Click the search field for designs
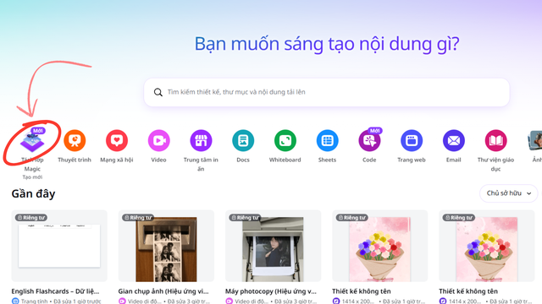Screen dimensions: 542x304 327,92
